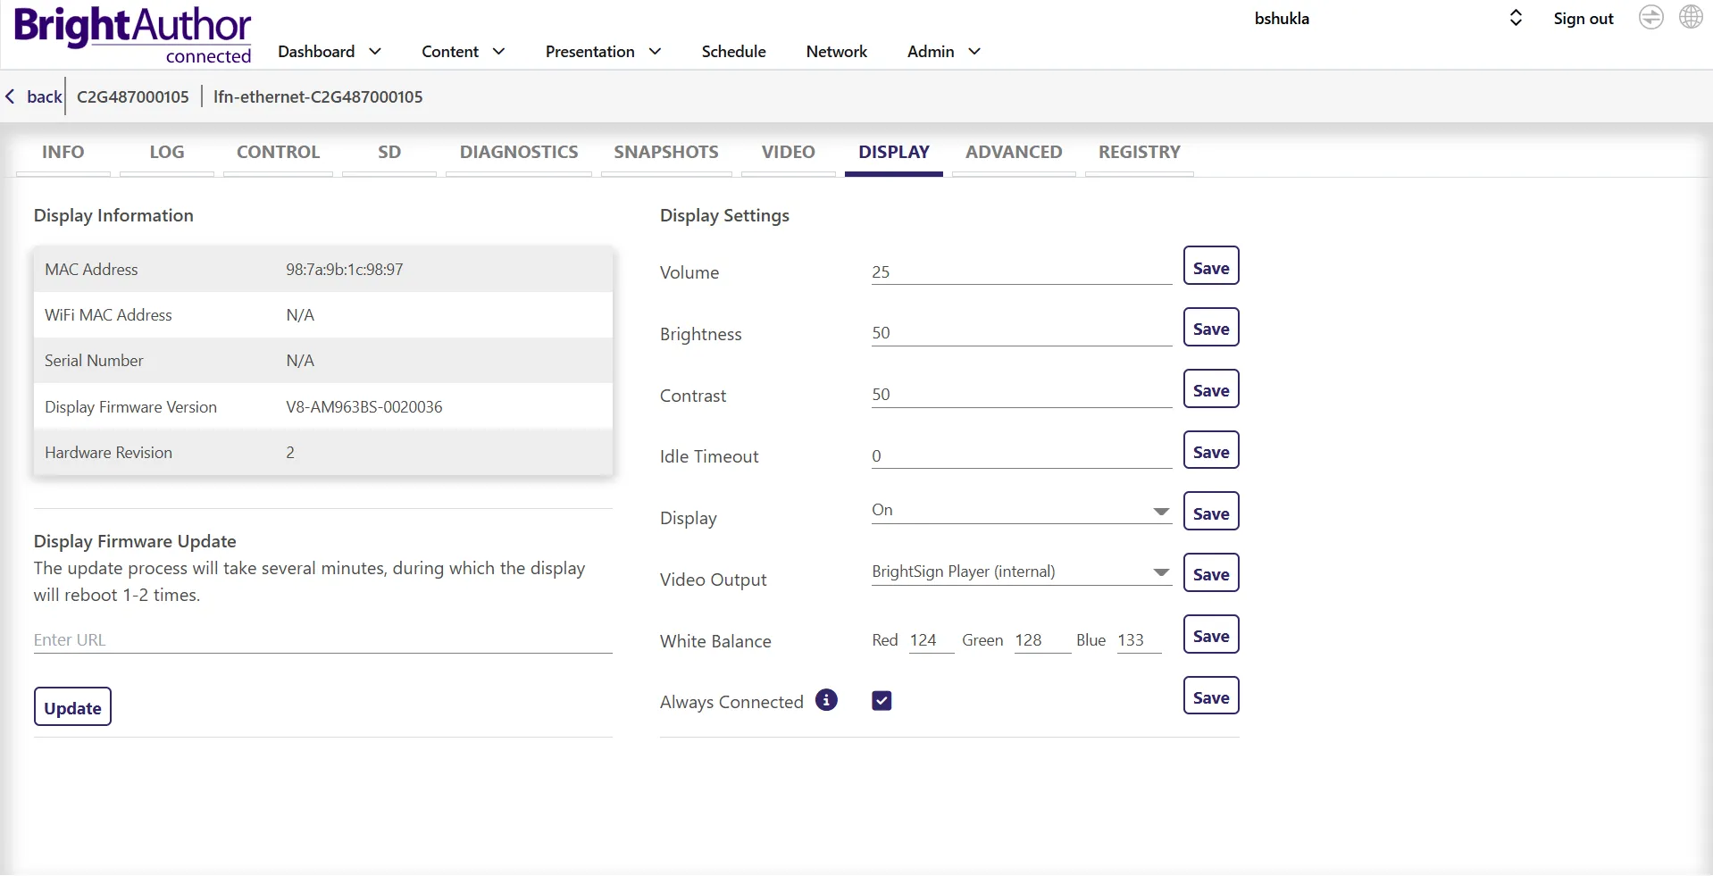Open the Content dropdown menu
The image size is (1713, 876).
point(464,52)
